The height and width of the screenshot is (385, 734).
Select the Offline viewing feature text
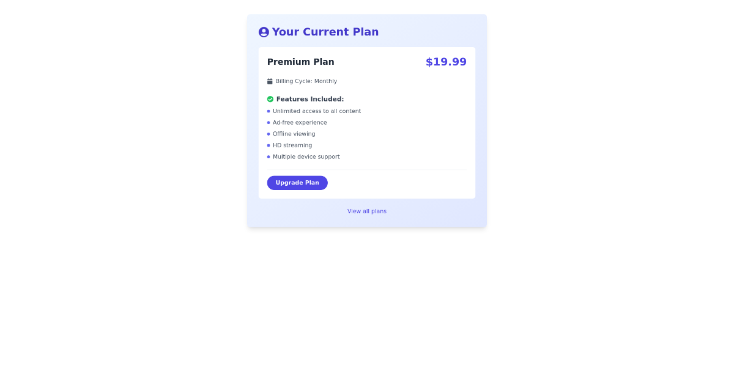click(294, 134)
